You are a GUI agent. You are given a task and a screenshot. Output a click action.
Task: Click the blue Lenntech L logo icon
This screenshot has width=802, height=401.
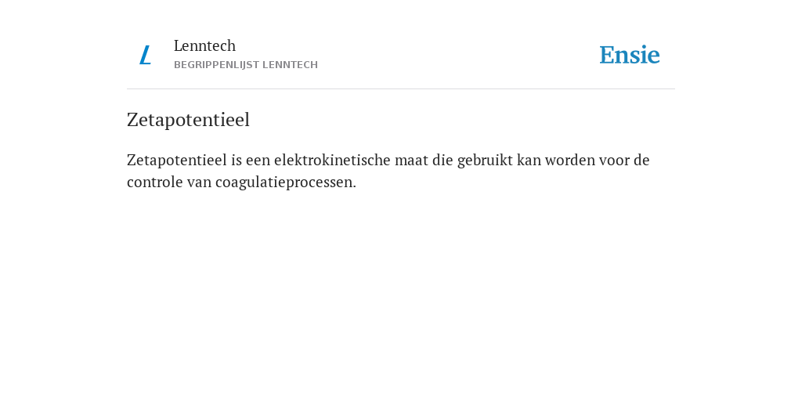pos(145,55)
